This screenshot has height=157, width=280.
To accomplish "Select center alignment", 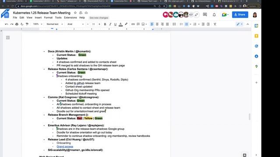I will [x=157, y=24].
